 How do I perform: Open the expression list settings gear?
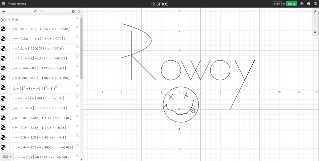[x=73, y=12]
